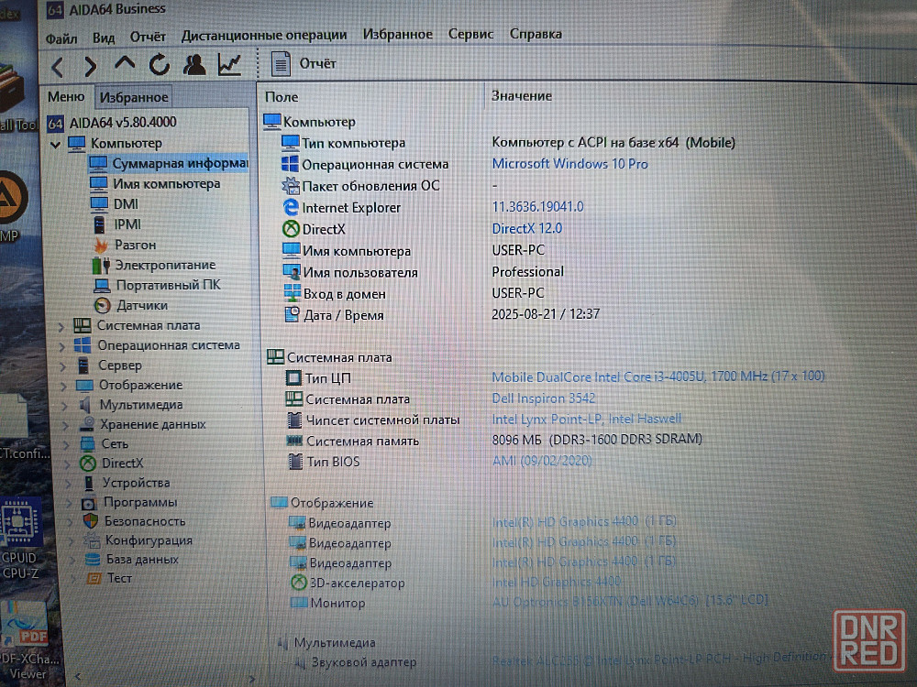Expand the Мультимедиа tree node
This screenshot has height=687, width=917.
click(x=65, y=406)
